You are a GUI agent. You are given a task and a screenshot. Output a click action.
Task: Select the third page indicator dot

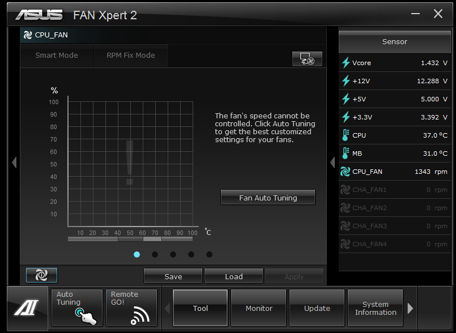pos(173,254)
